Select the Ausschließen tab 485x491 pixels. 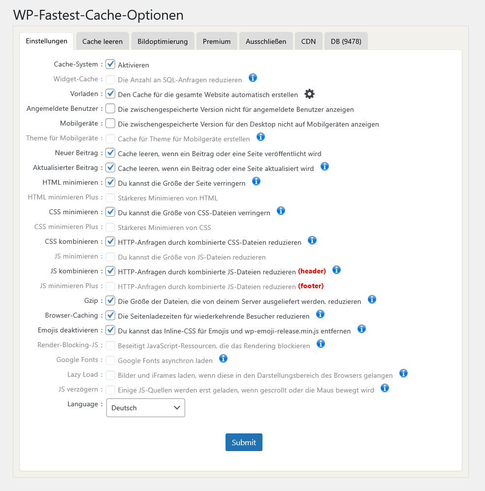point(266,41)
